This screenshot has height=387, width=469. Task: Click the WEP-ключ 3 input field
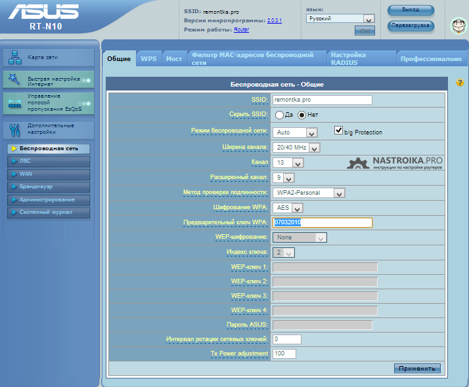[325, 296]
